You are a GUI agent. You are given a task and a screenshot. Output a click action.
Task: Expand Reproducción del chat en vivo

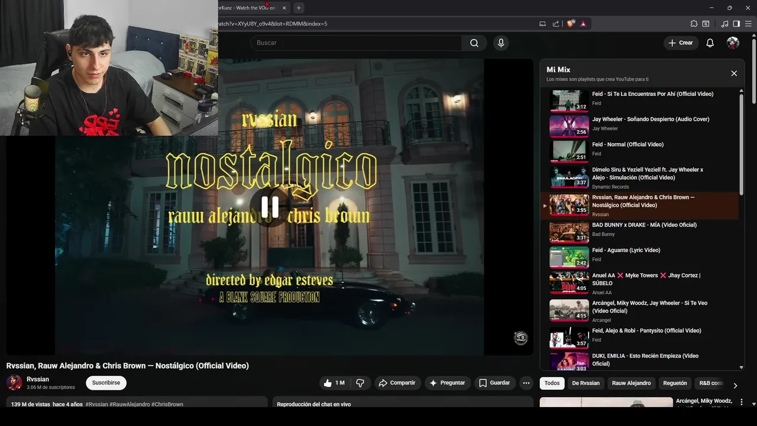[x=403, y=403]
